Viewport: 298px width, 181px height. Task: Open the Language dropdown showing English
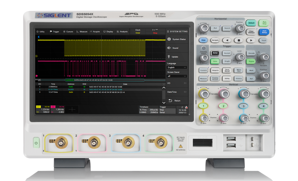click(x=177, y=67)
